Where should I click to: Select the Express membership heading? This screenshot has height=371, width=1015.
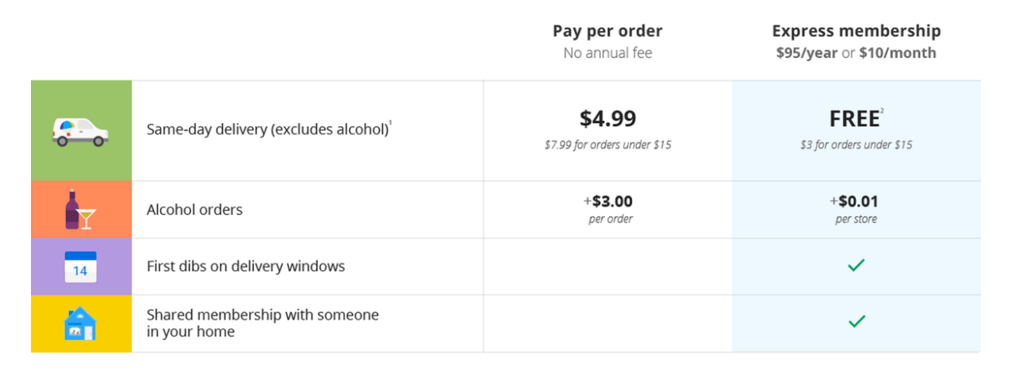coord(856,31)
